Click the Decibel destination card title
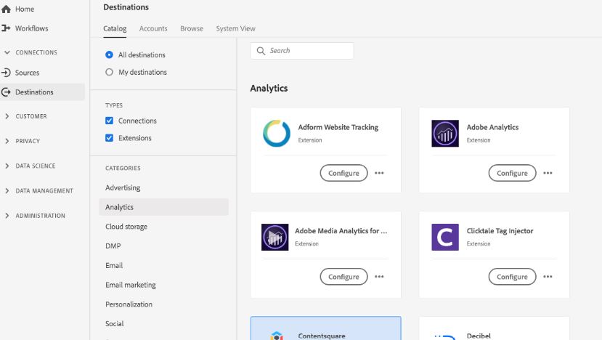Viewport: 602px width, 340px height. 479,336
